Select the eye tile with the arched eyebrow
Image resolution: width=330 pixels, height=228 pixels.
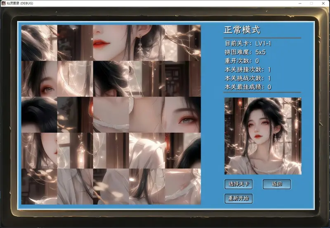coord(182,115)
